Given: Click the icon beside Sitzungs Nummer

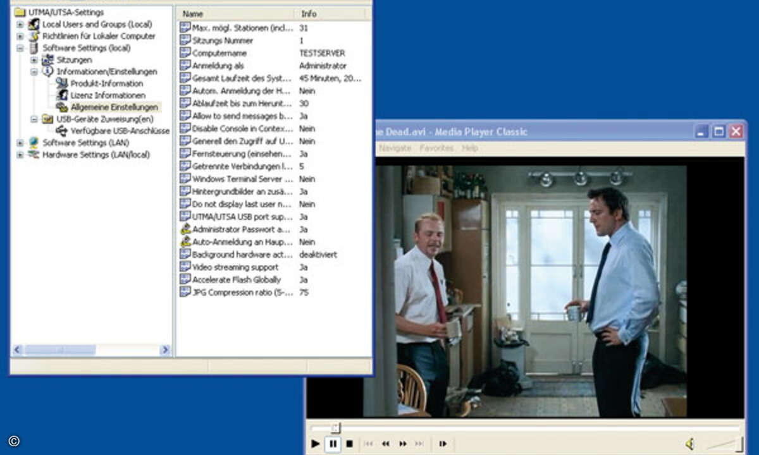Looking at the screenshot, I should point(185,40).
